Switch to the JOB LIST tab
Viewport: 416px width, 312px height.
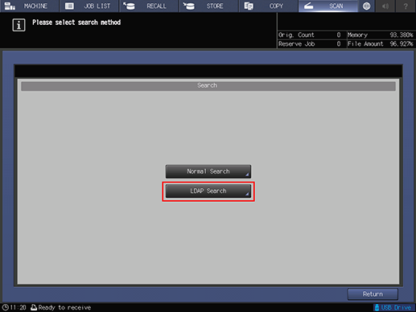(89, 6)
